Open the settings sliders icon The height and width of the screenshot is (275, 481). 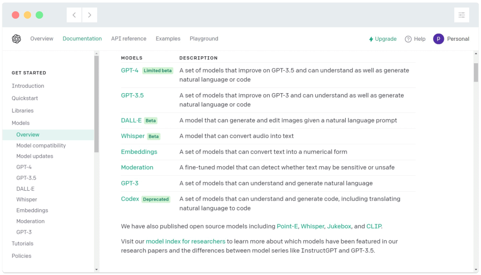coord(461,15)
